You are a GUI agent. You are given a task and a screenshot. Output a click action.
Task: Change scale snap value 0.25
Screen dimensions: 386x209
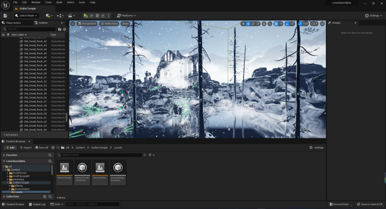click(x=305, y=24)
